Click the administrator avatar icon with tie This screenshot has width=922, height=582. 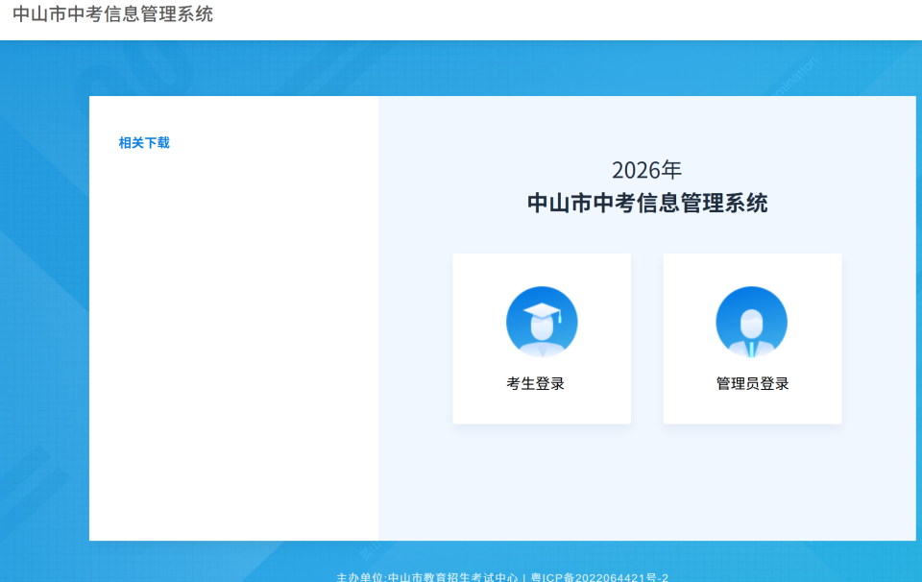[751, 322]
